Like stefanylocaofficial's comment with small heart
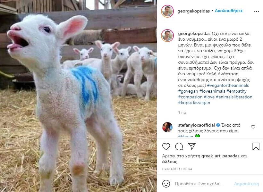The height and width of the screenshot is (192, 263). tap(253, 127)
